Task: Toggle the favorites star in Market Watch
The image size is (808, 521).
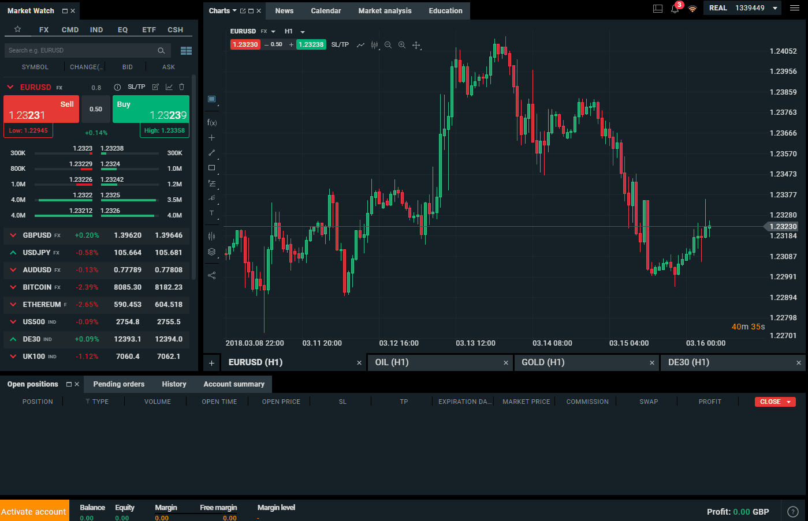Action: coord(17,29)
